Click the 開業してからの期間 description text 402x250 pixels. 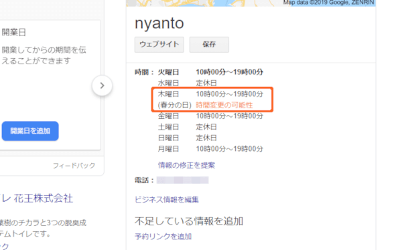tap(44, 55)
